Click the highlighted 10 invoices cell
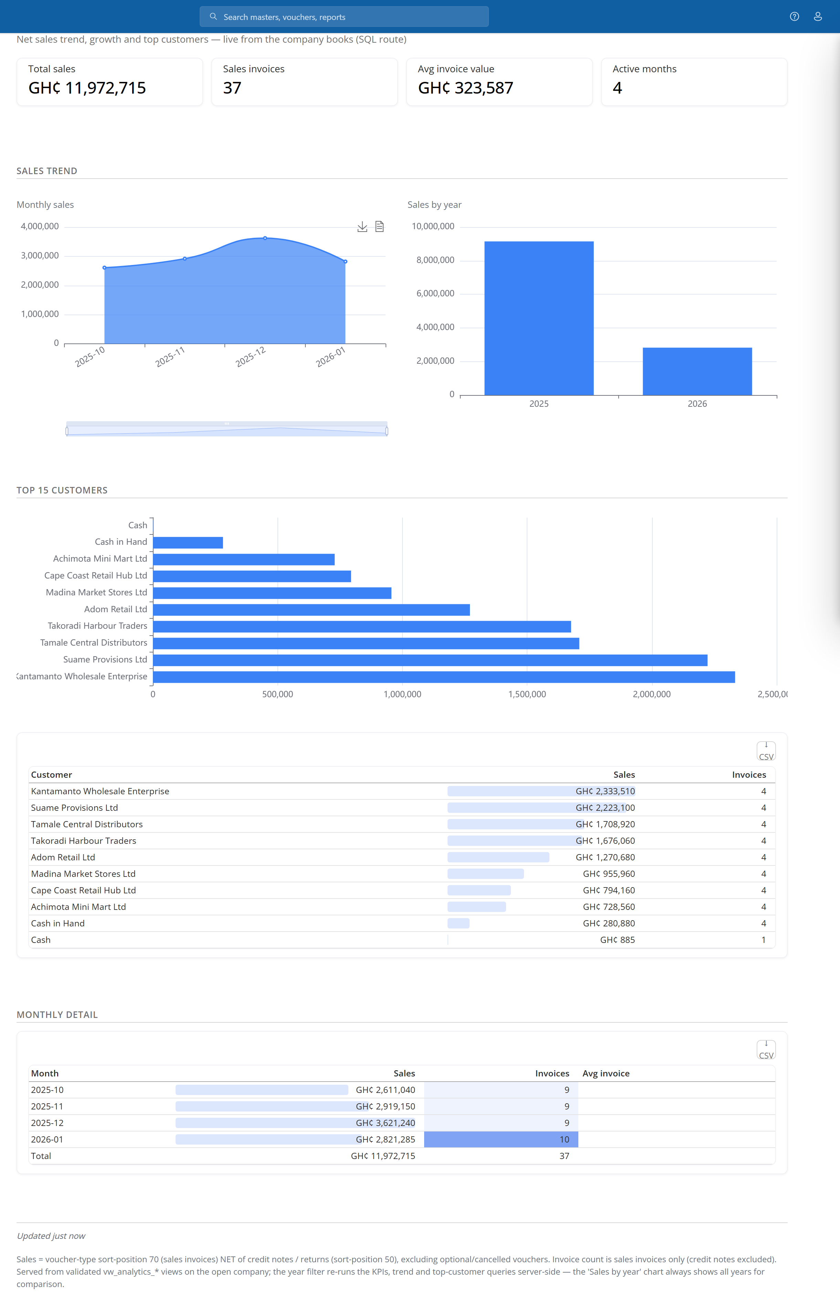The height and width of the screenshot is (1307, 840). [501, 1140]
